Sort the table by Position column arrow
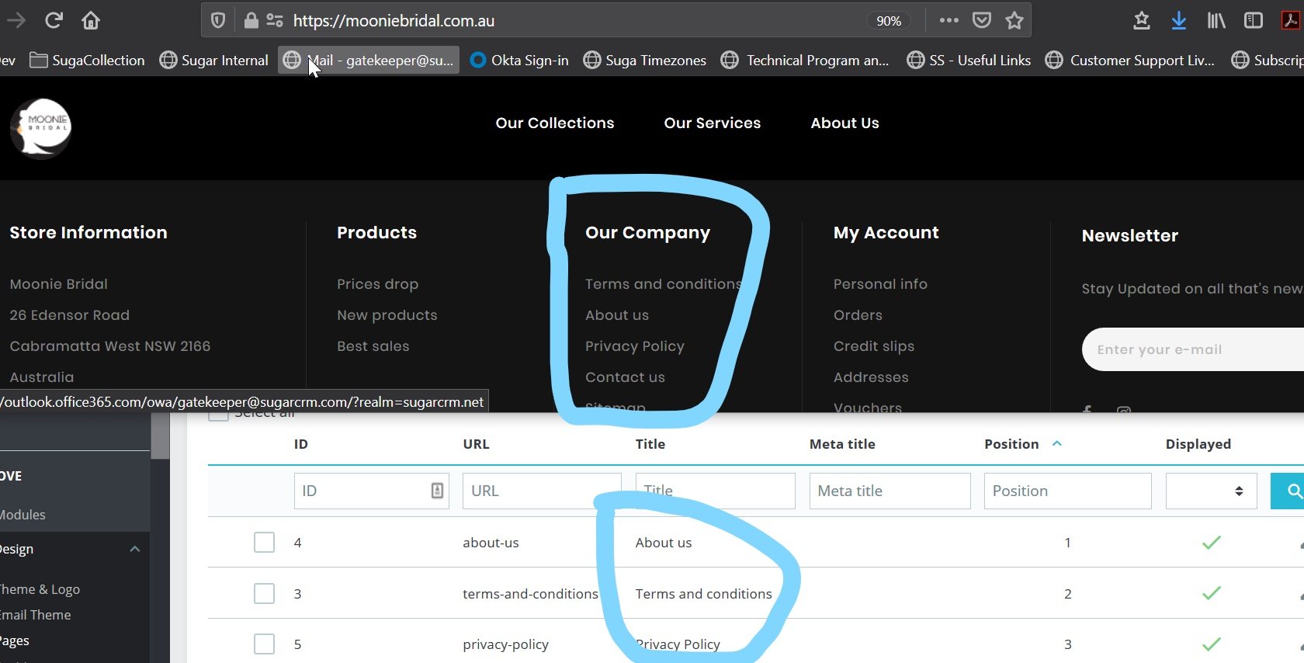Viewport: 1304px width, 663px height. (x=1056, y=443)
